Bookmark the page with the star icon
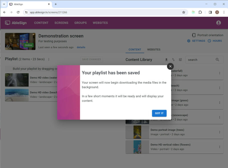 point(184,12)
